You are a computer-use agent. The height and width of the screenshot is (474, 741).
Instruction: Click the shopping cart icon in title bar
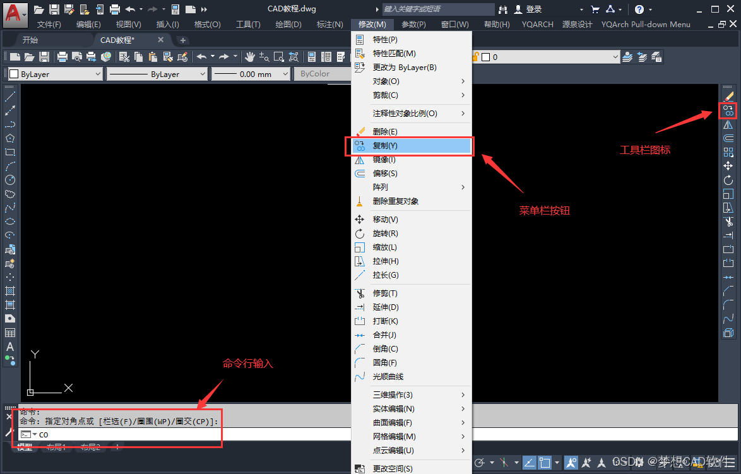(x=595, y=9)
